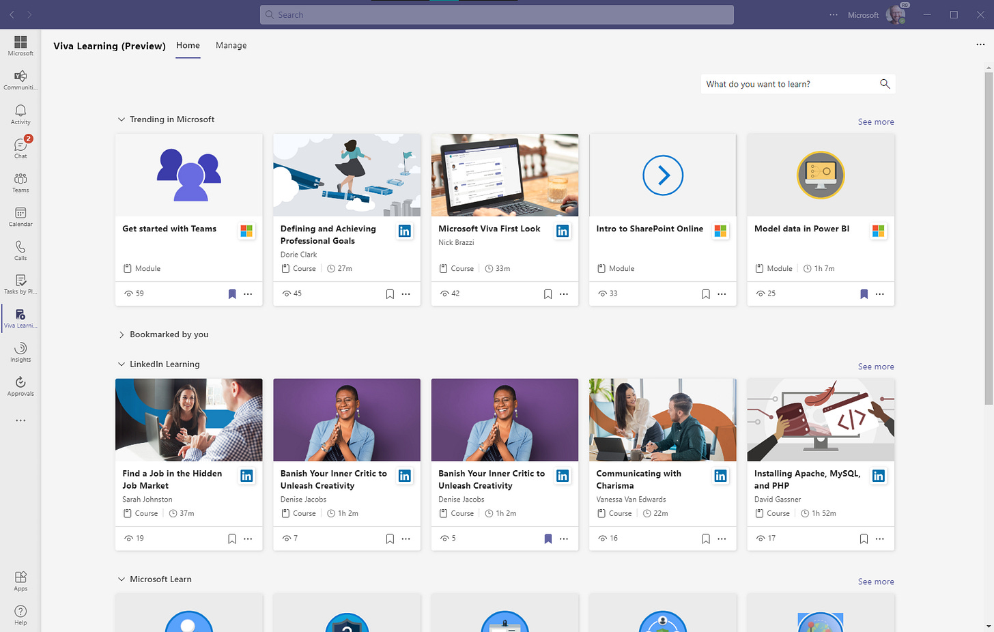994x632 pixels.
Task: Collapse the LinkedIn Learning section
Action: coord(121,364)
